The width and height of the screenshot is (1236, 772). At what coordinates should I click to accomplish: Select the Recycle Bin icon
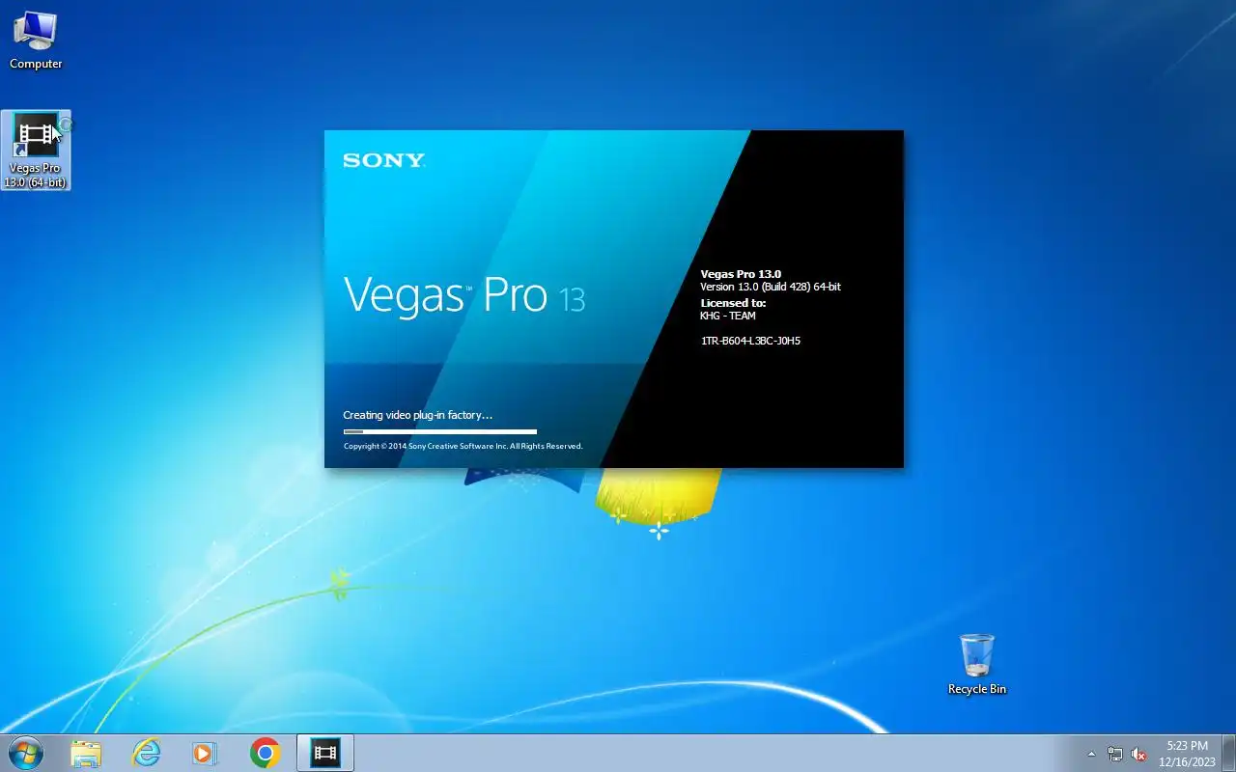pos(976,664)
